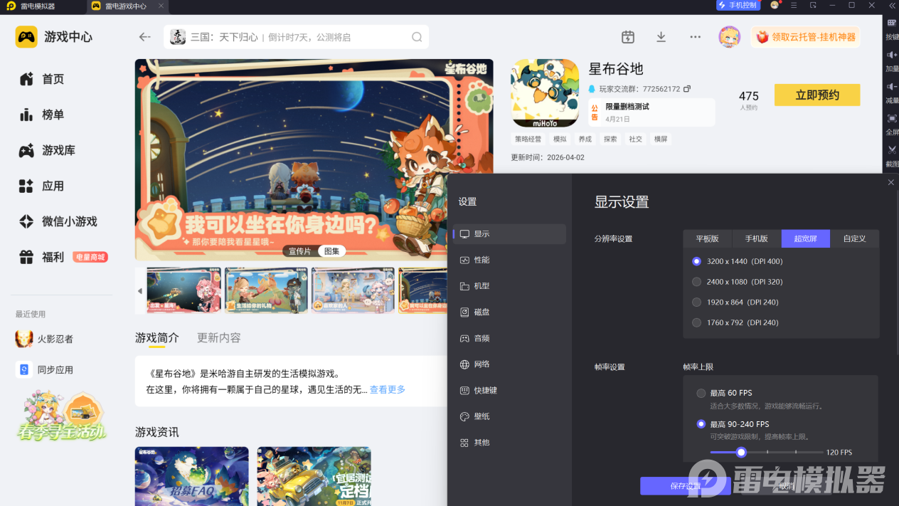Open 机型 device model settings
899x506 pixels.
click(509, 286)
